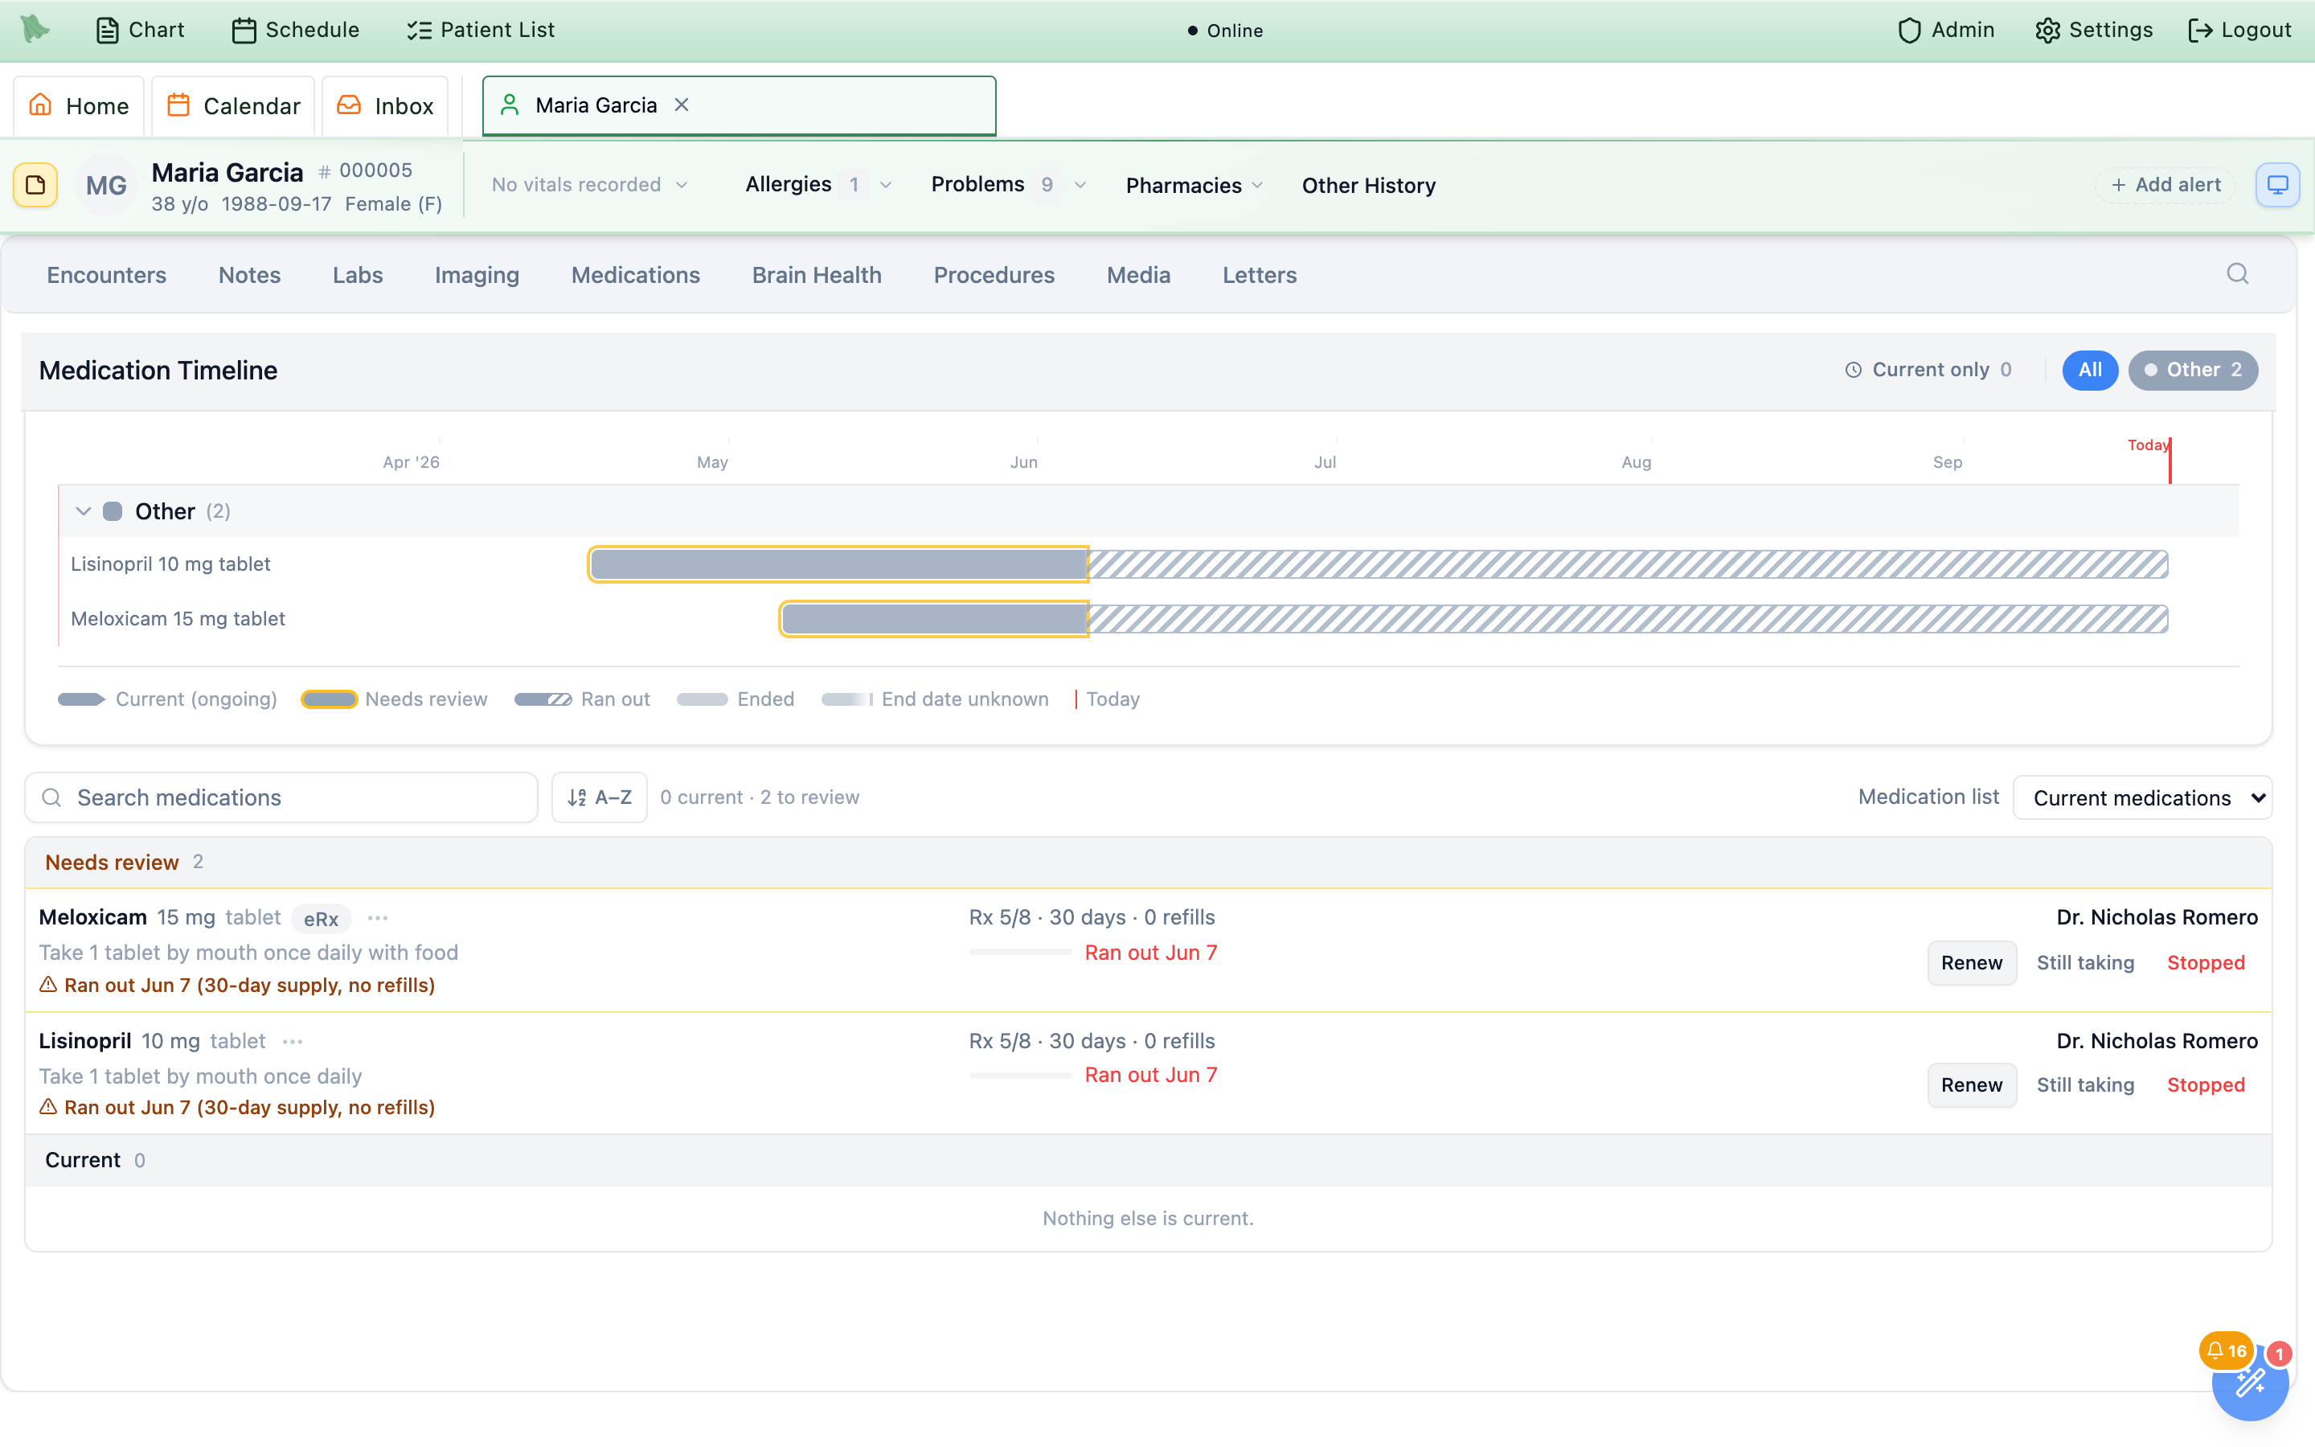Open Meloxicam more-options ellipsis

[x=378, y=918]
